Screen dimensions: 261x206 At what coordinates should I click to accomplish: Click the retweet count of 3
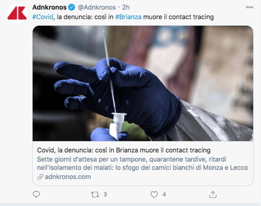pos(105,195)
